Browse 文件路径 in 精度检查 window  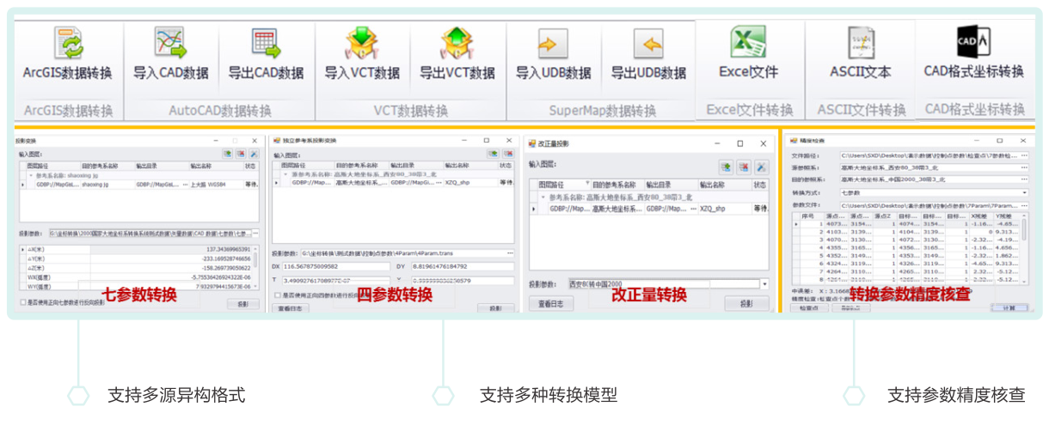pos(1023,155)
